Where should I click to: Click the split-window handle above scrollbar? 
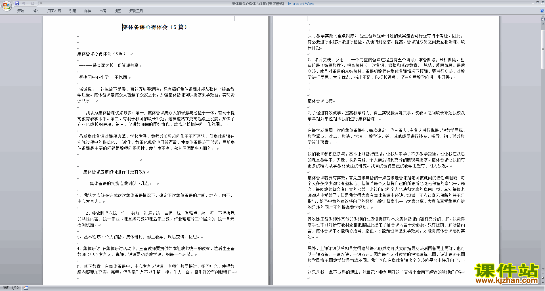coord(543,16)
